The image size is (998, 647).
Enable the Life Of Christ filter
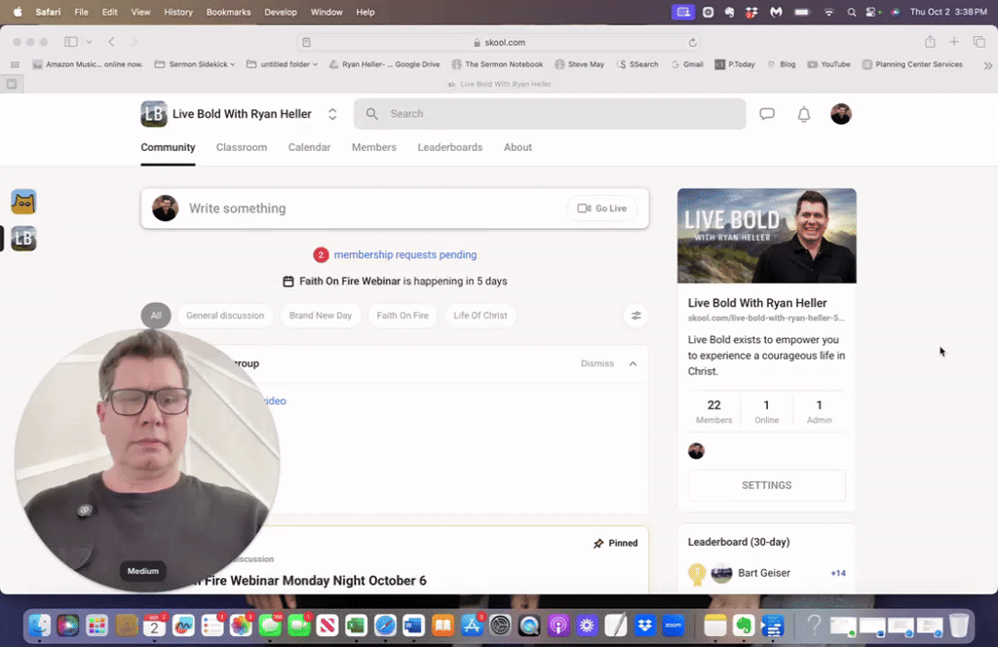480,315
